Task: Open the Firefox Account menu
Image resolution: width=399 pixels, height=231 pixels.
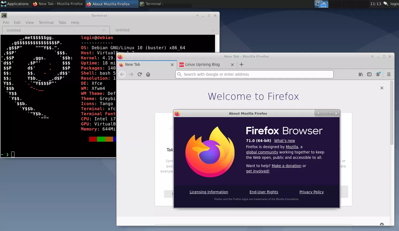Action: pos(378,74)
